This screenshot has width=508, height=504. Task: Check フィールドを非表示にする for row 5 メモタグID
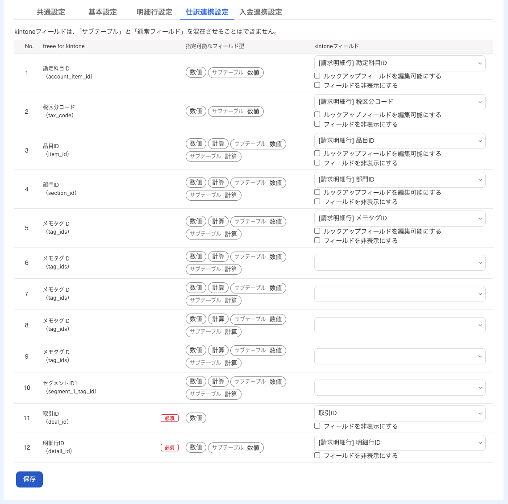pos(317,240)
